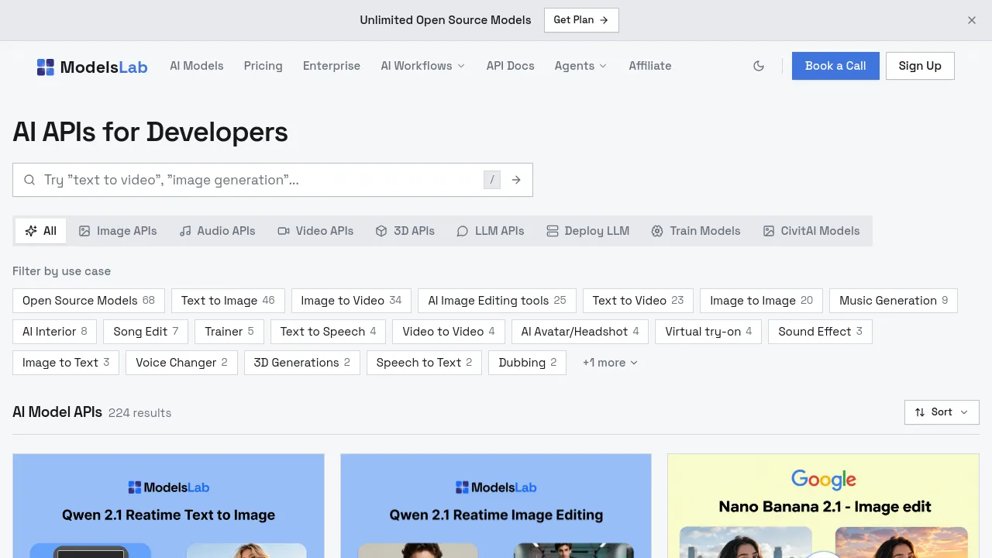This screenshot has width=992, height=558.
Task: Open the AI Models nav link
Action: point(197,66)
